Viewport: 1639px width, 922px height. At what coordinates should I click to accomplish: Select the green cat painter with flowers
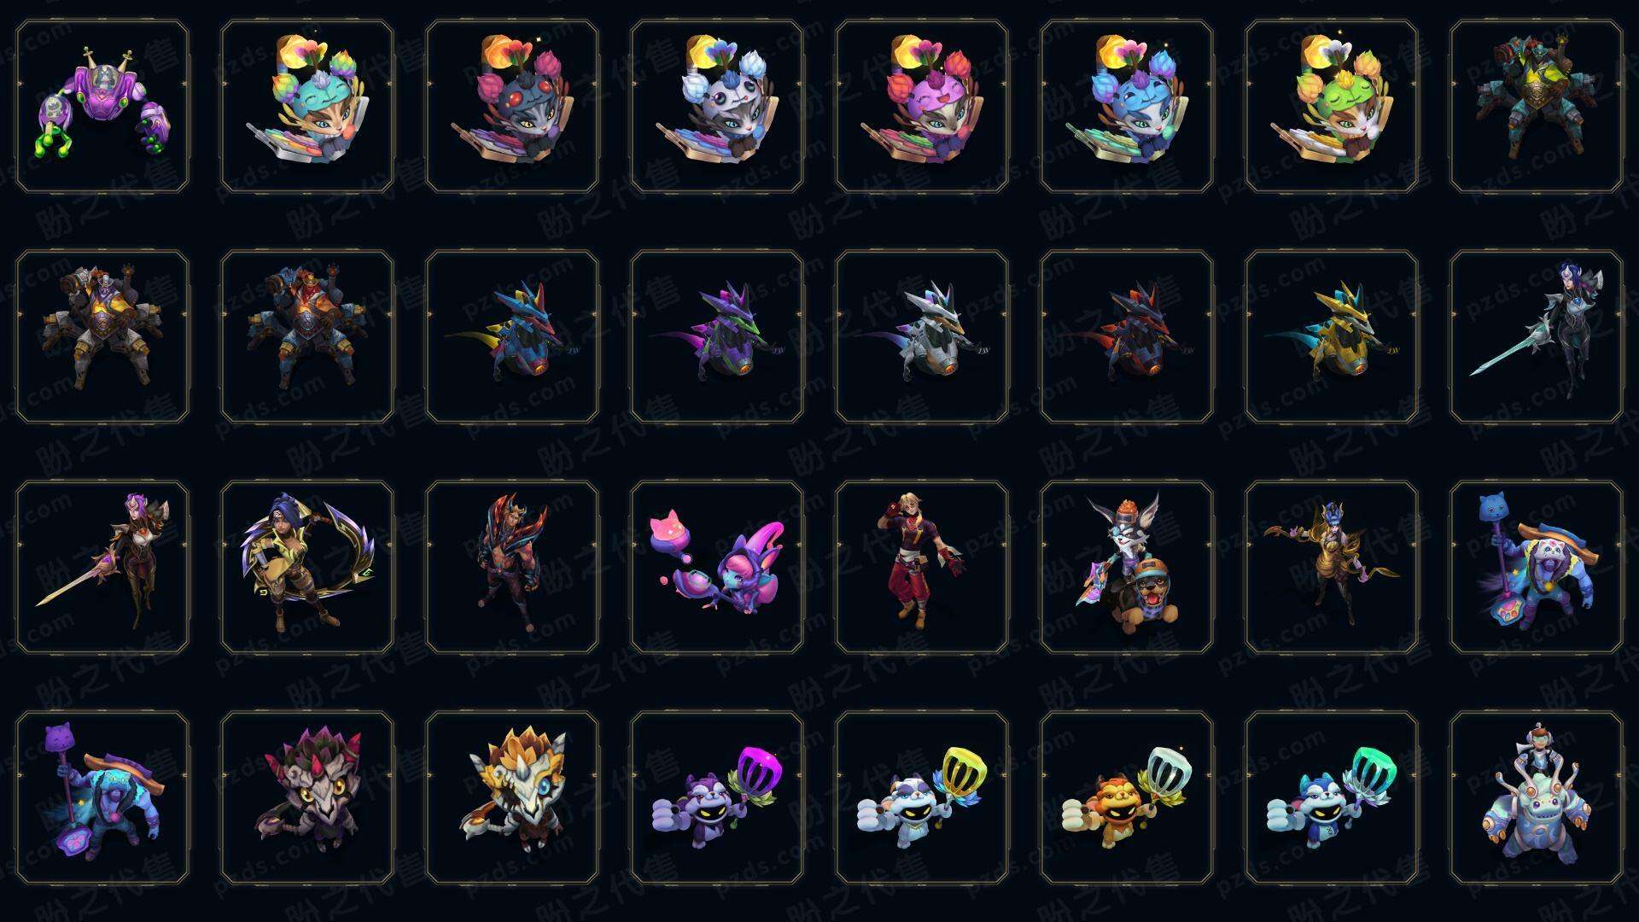1332,107
